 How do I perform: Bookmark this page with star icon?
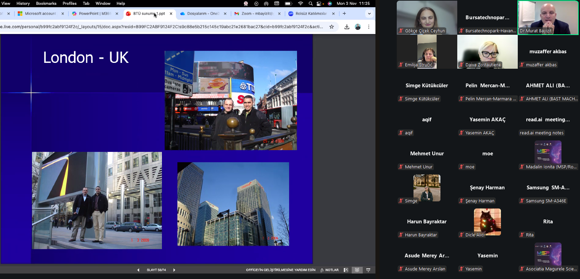click(x=331, y=27)
